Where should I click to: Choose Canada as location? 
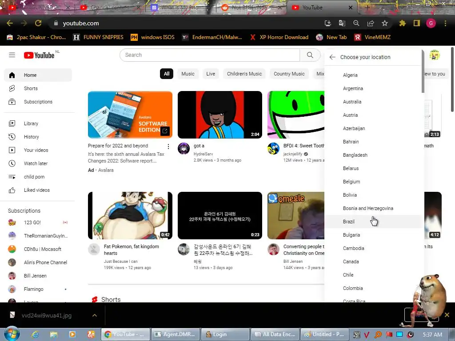point(373,262)
